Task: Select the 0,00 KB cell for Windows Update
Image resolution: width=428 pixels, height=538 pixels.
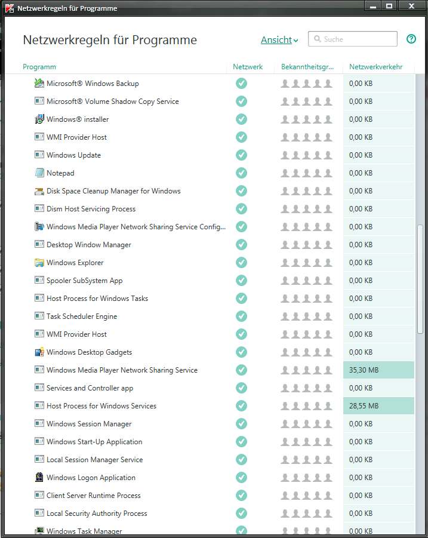Action: coord(378,155)
